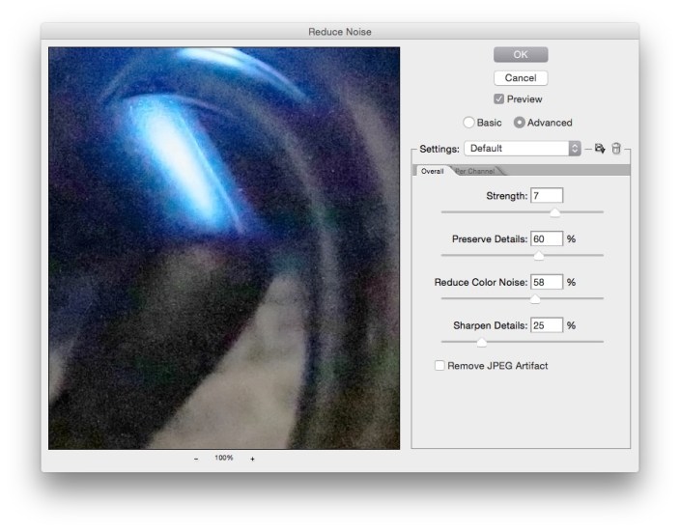The height and width of the screenshot is (531, 680).
Task: Click the save settings icon
Action: coord(600,149)
